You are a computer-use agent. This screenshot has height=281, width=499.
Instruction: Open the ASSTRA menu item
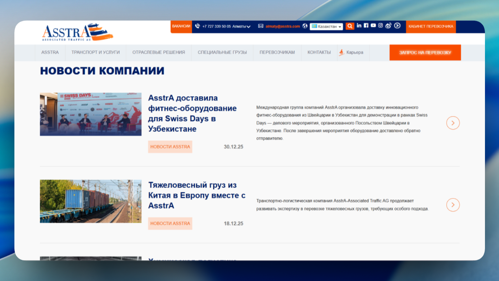click(x=50, y=52)
